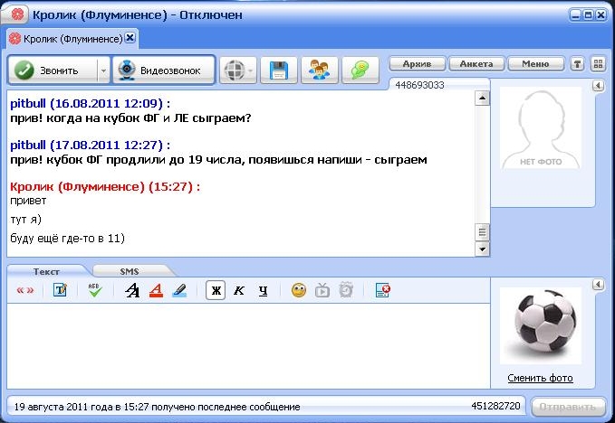Switch to the SMS tab
This screenshot has height=423, width=615.
[x=130, y=271]
